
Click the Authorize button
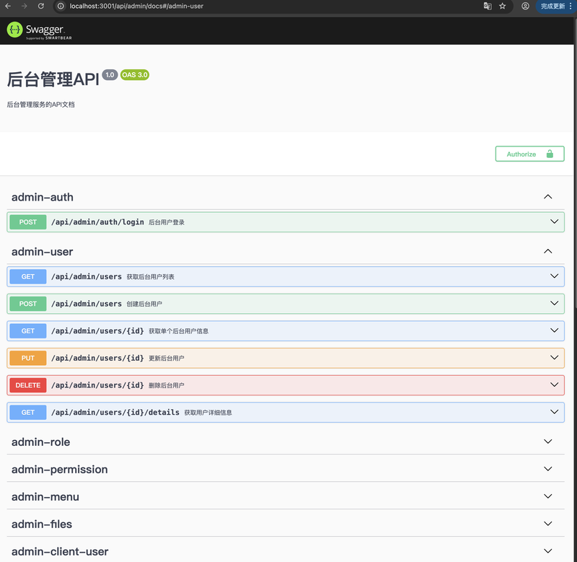click(x=529, y=154)
